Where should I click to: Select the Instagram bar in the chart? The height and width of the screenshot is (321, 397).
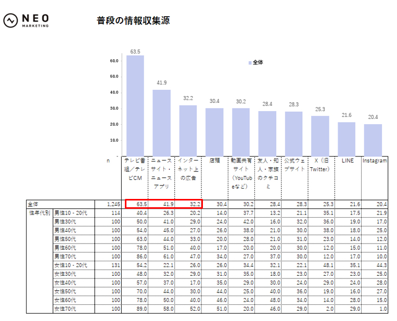(x=373, y=139)
